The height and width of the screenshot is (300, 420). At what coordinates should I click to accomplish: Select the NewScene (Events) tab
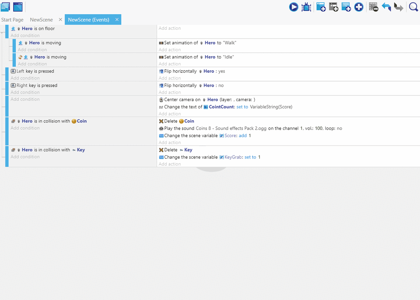pyautogui.click(x=89, y=20)
